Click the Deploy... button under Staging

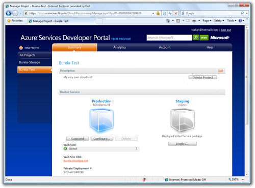pos(183,144)
